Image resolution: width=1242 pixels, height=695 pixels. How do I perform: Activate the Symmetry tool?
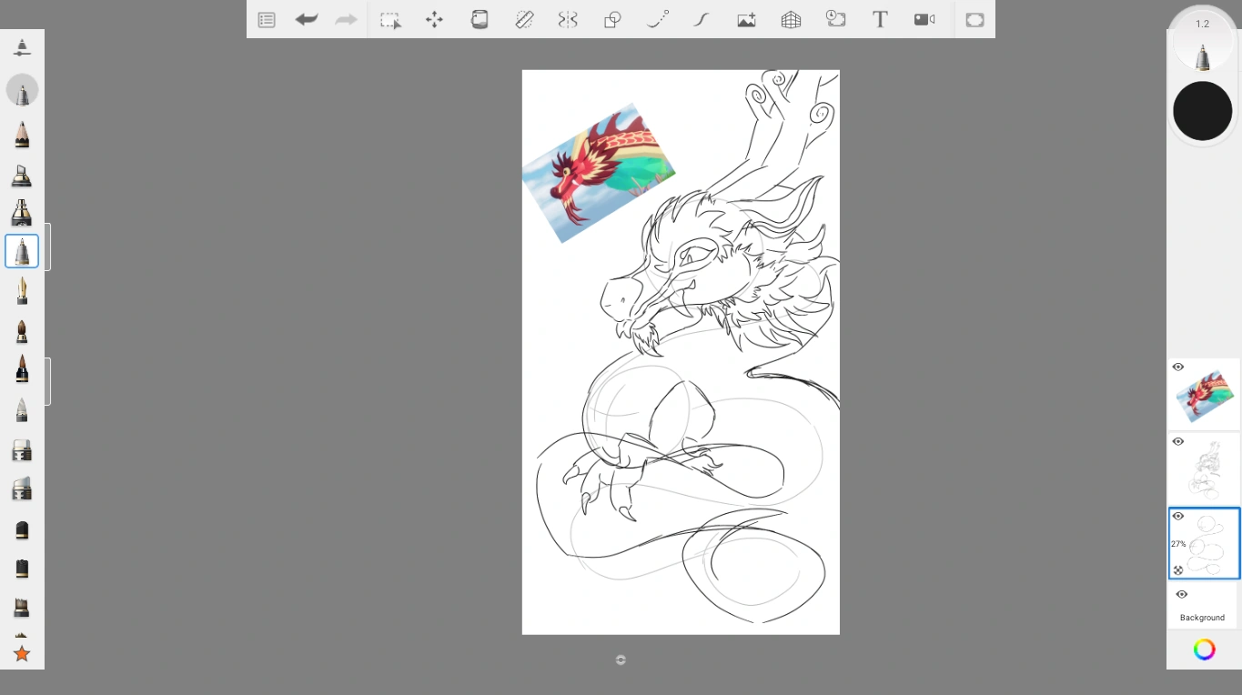[568, 19]
